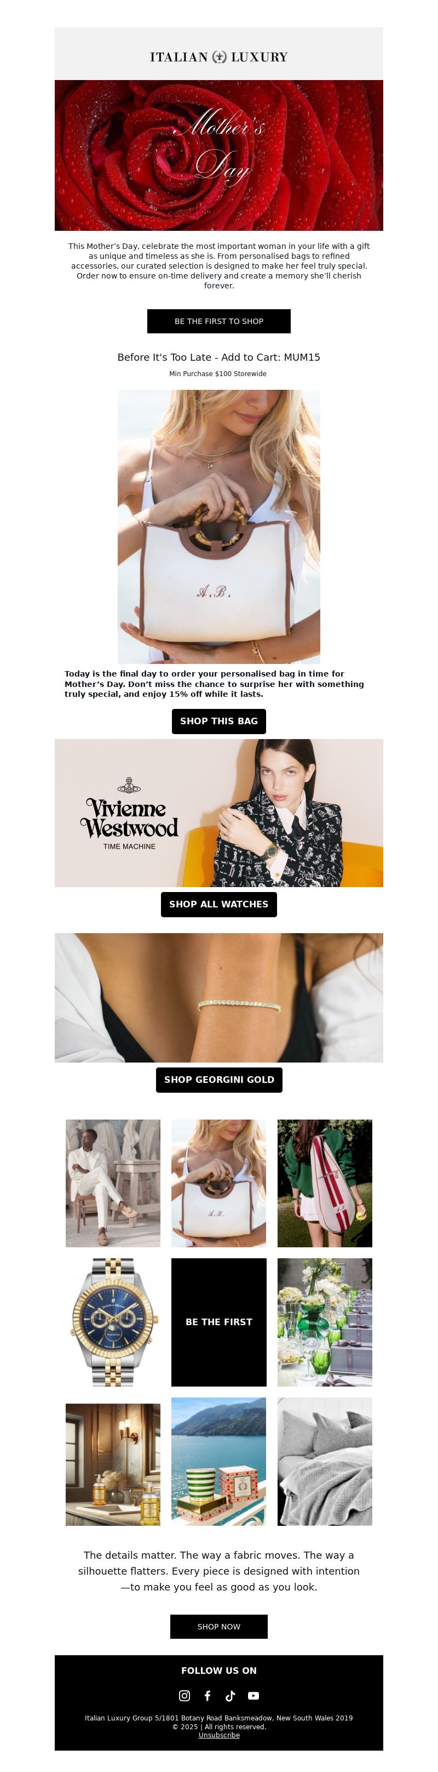
Task: Click the large personalised A.B. bag photo
Action: (219, 526)
